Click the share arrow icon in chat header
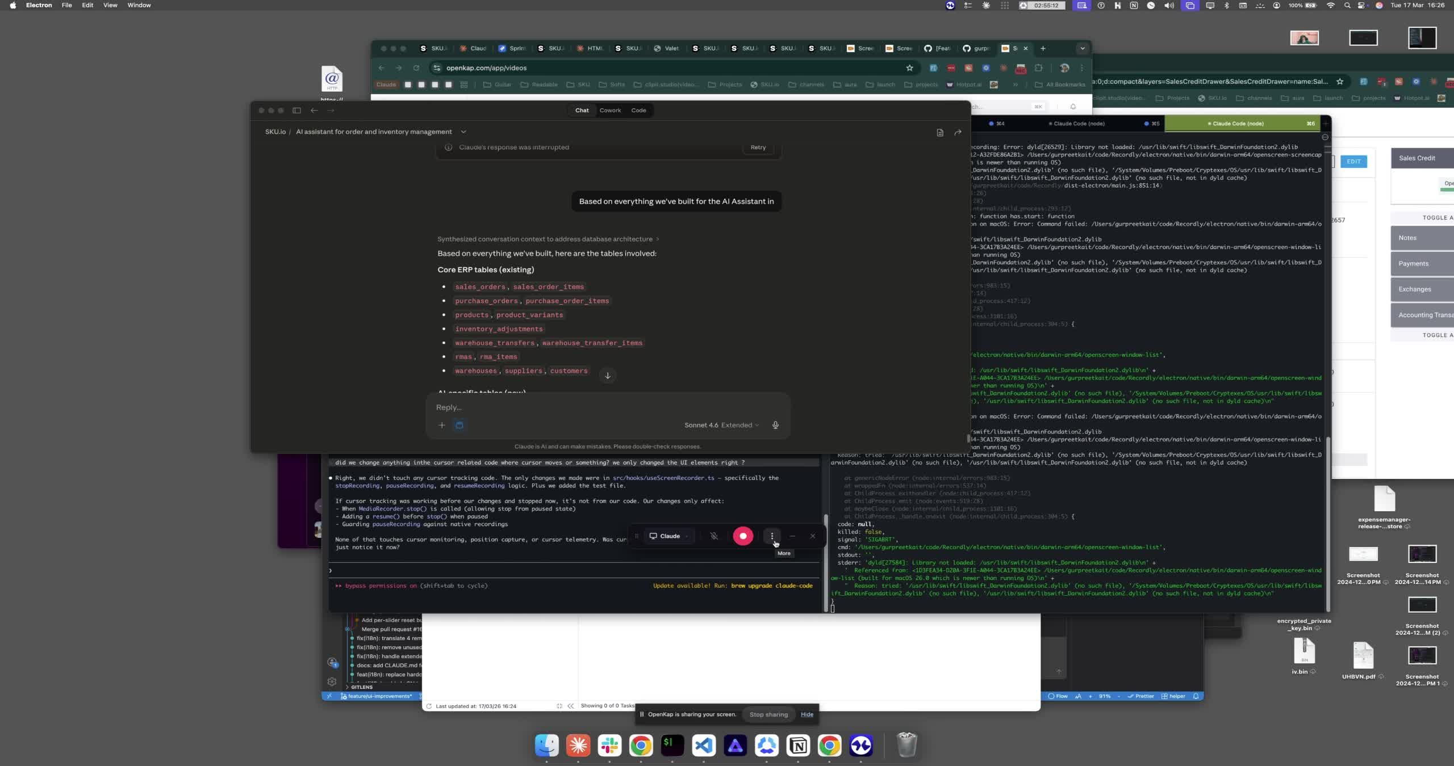 point(958,132)
